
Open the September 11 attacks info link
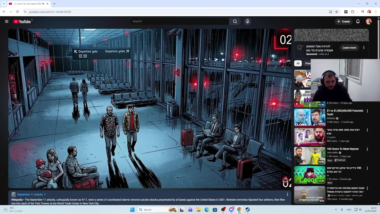31,194
